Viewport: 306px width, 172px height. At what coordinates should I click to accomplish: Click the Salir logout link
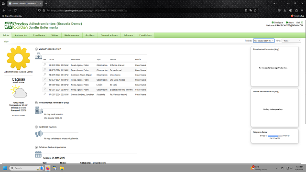click(299, 22)
